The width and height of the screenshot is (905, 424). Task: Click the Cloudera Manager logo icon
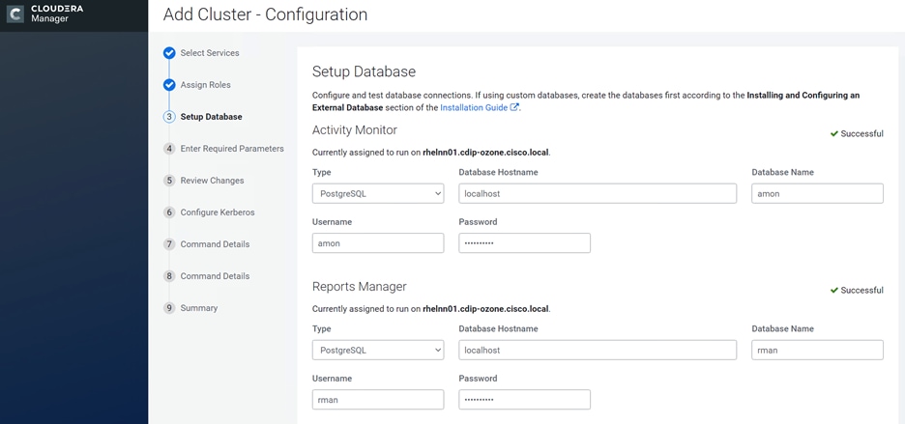pyautogui.click(x=15, y=14)
